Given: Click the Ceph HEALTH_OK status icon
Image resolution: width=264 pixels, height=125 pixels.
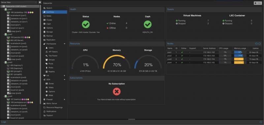Looking at the screenshot, I should (148, 24).
